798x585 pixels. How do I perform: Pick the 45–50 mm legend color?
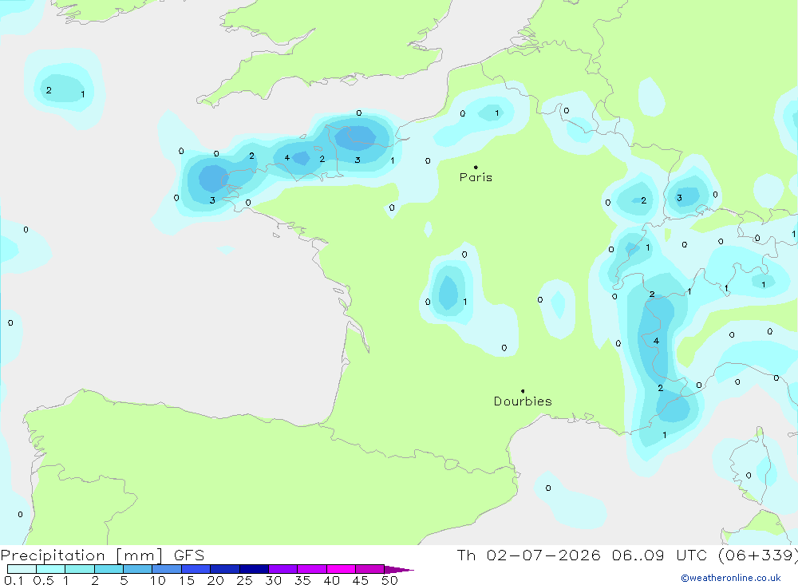370,569
